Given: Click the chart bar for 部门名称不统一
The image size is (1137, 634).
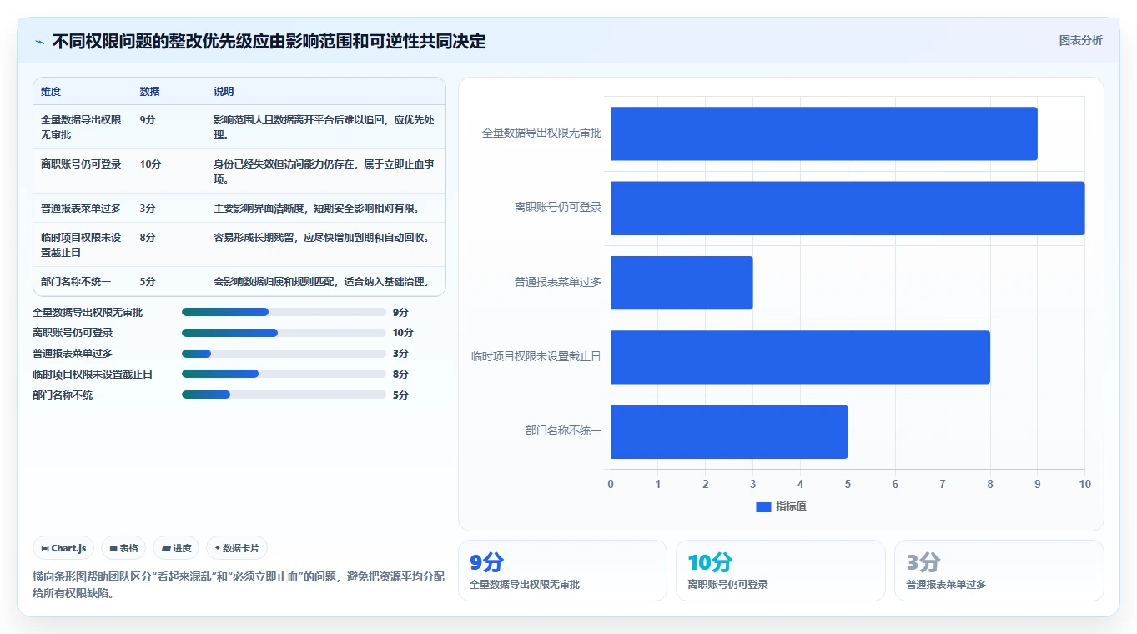Looking at the screenshot, I should point(729,431).
